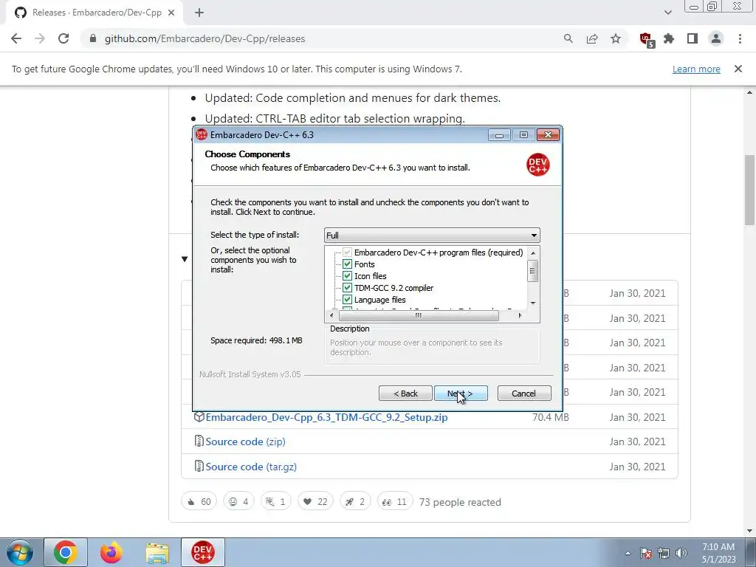Screen dimensions: 756x567
Task: Dismiss the Chrome updates notification bar
Action: pyautogui.click(x=738, y=69)
